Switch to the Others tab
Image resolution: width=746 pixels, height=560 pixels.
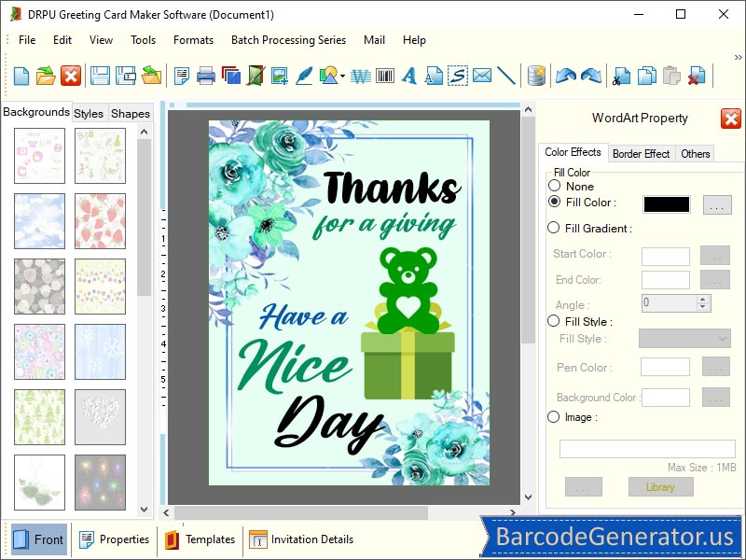695,154
